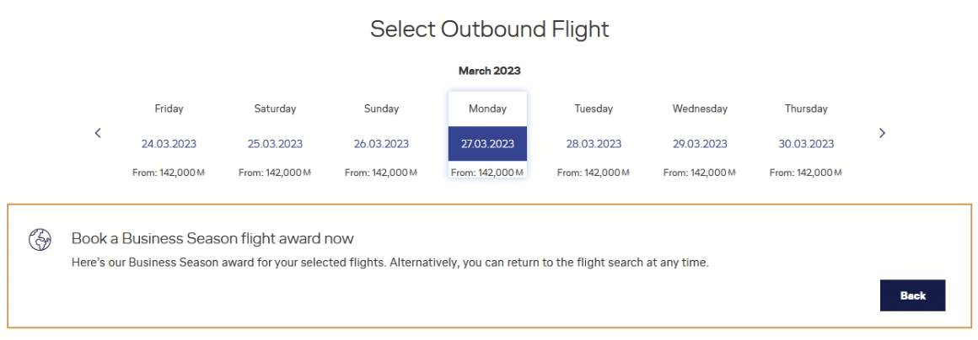The height and width of the screenshot is (340, 978).
Task: Click the March 2023 month label
Action: [489, 71]
